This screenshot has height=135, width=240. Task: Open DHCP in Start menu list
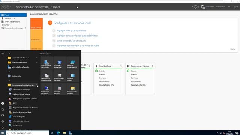pos(22,103)
